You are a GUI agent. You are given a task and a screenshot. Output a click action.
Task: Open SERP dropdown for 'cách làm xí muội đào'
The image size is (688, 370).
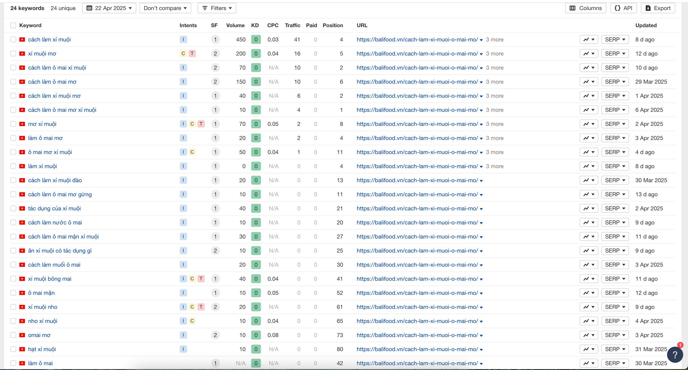615,180
